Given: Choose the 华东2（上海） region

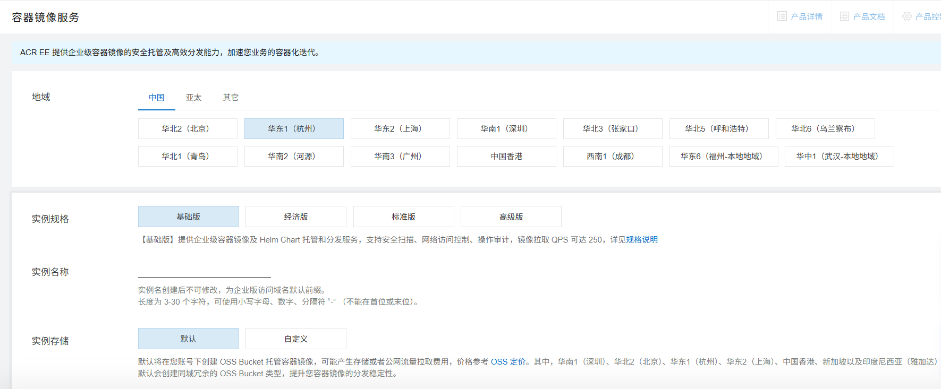Looking at the screenshot, I should (x=400, y=129).
